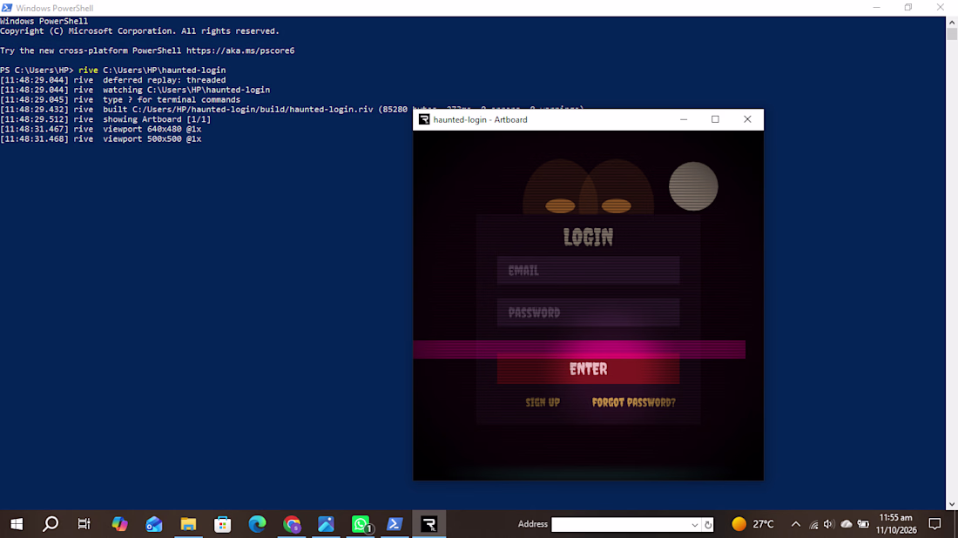Follow the SIGN UP link
958x538 pixels.
coord(543,402)
